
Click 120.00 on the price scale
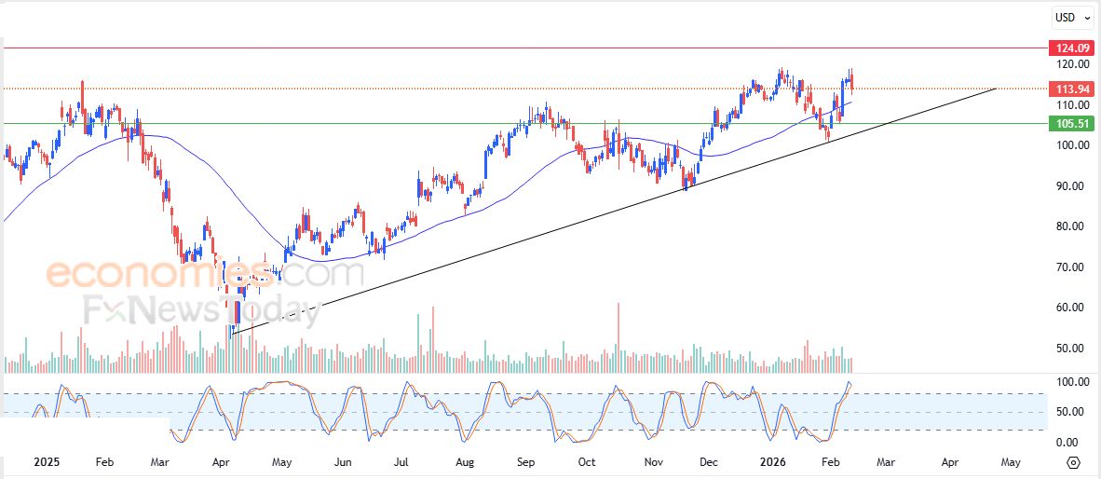[1072, 64]
